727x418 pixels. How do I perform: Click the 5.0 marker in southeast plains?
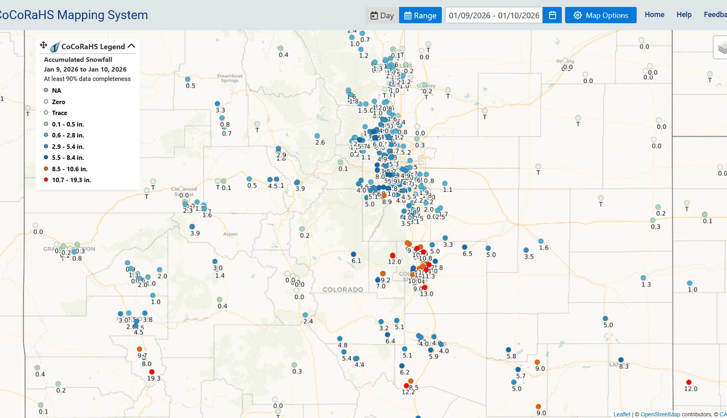click(605, 318)
